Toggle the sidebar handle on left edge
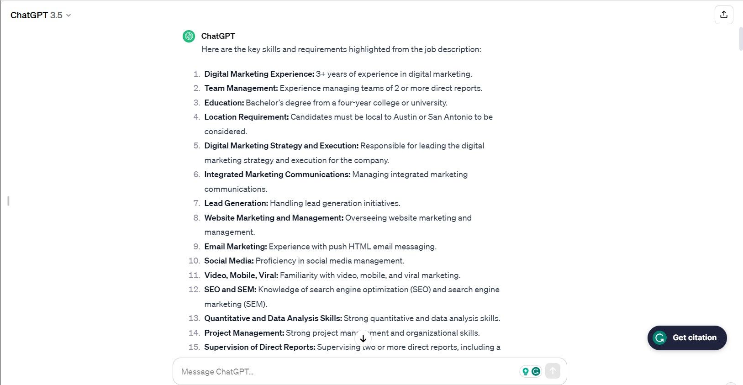 (8, 201)
